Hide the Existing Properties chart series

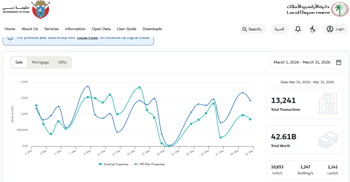(x=113, y=164)
